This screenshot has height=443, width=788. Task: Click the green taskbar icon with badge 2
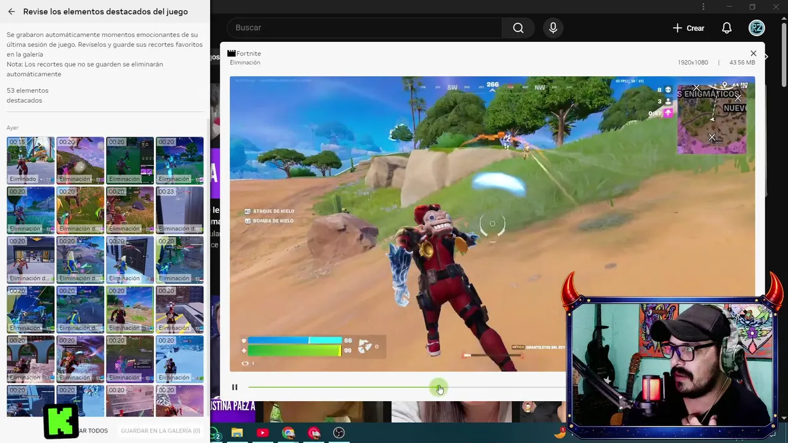click(x=215, y=433)
